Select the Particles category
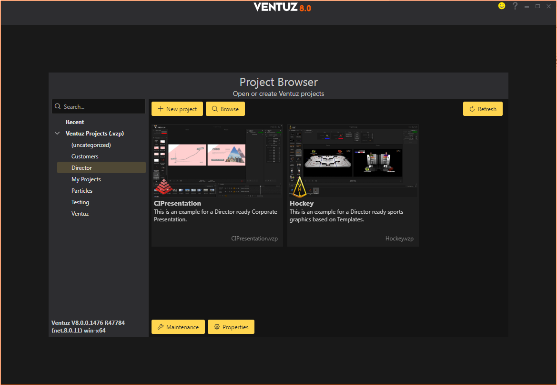557x385 pixels. (x=82, y=191)
